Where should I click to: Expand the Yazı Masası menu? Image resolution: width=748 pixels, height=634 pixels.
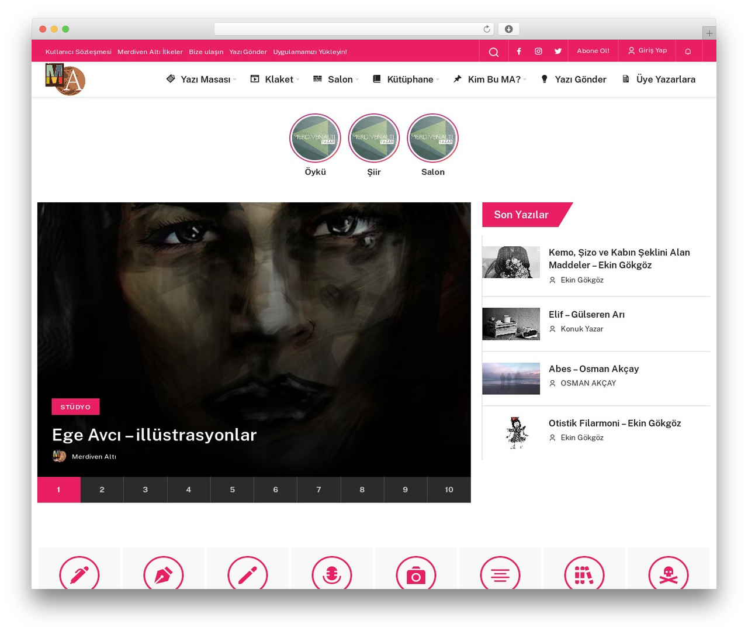click(x=202, y=80)
